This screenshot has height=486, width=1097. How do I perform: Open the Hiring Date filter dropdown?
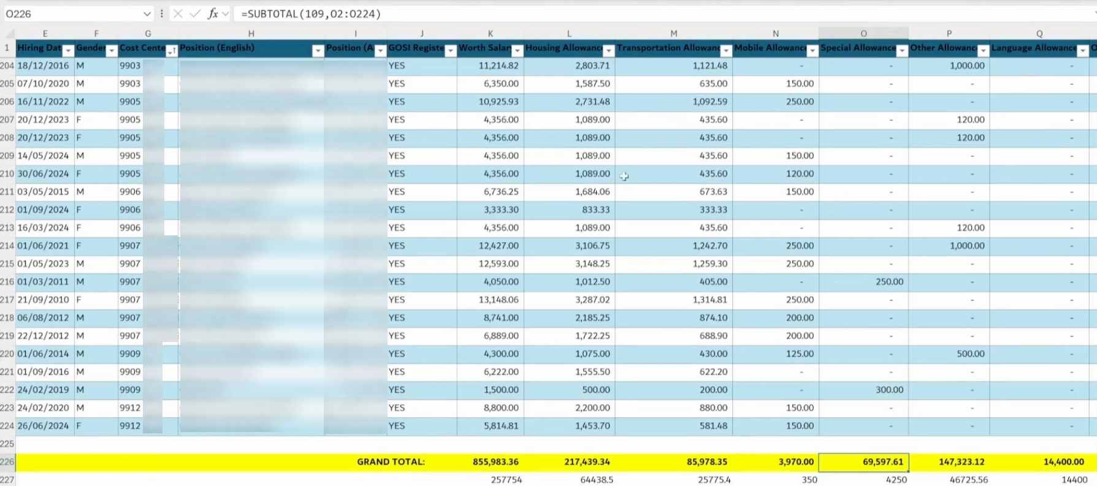click(x=68, y=51)
